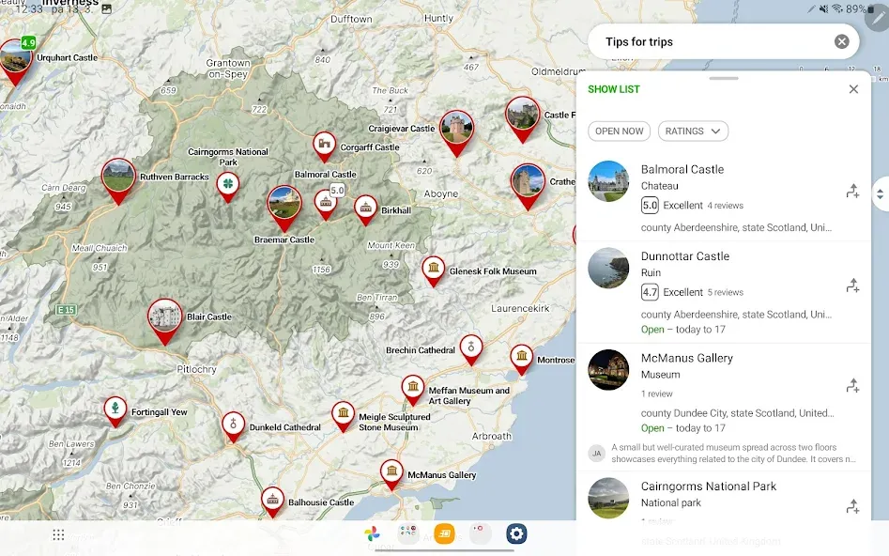Open Google Photos from taskbar
The height and width of the screenshot is (556, 889).
click(x=372, y=533)
